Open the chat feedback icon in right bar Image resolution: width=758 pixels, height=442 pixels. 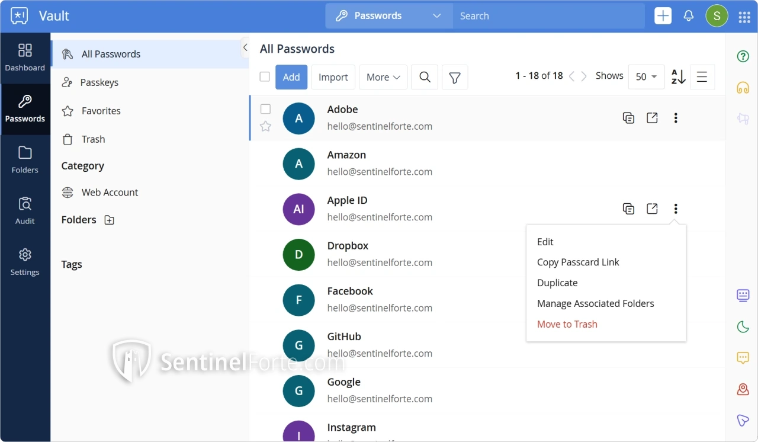pyautogui.click(x=743, y=358)
